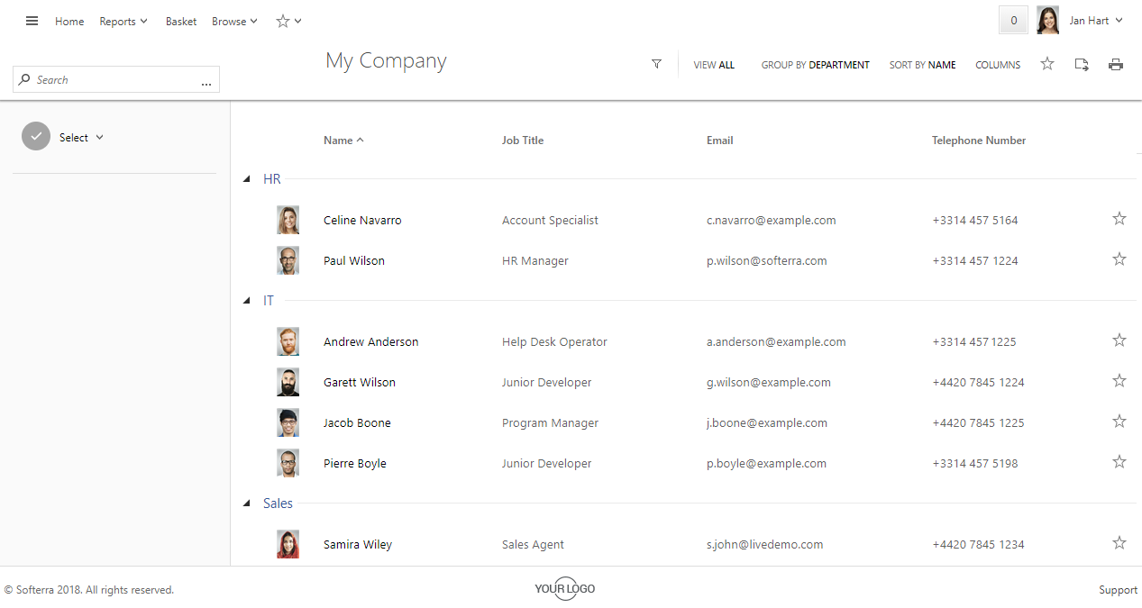
Task: Open the Select dropdown
Action: tap(82, 138)
